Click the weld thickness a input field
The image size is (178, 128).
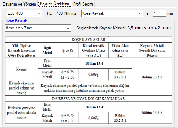[160, 13]
